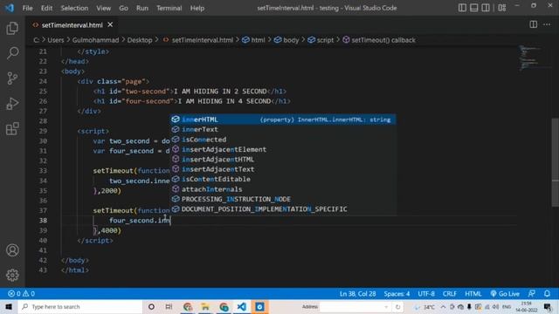The image size is (559, 314).
Task: Select innerHTML autocomplete suggestion
Action: point(282,119)
